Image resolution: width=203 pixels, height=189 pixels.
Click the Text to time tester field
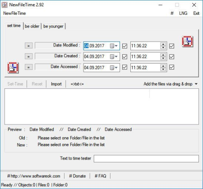pos(146,159)
